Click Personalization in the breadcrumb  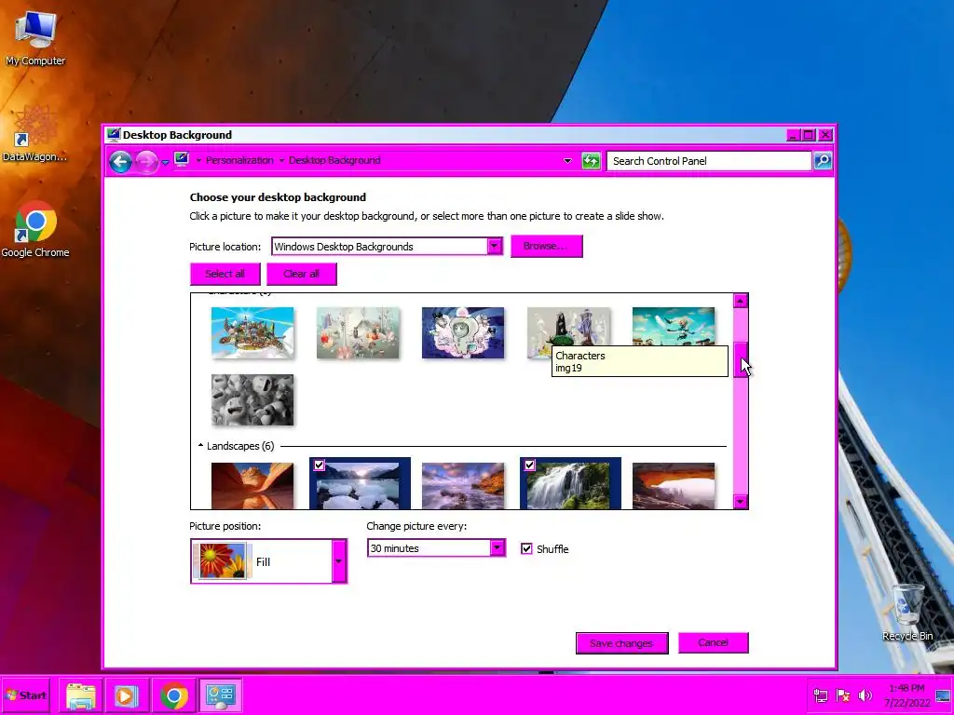coord(239,160)
